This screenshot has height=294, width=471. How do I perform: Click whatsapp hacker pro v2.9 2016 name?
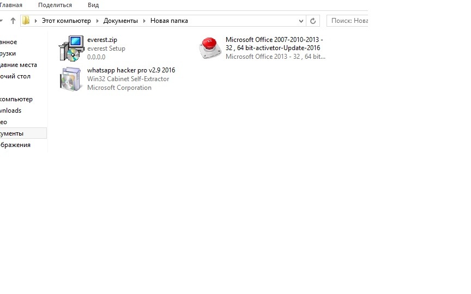pyautogui.click(x=131, y=70)
